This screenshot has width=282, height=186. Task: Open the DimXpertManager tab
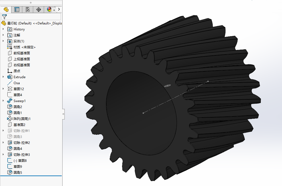point(39,10)
